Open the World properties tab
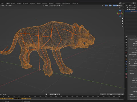Viewport: 137px width, 102px height. coord(126,53)
